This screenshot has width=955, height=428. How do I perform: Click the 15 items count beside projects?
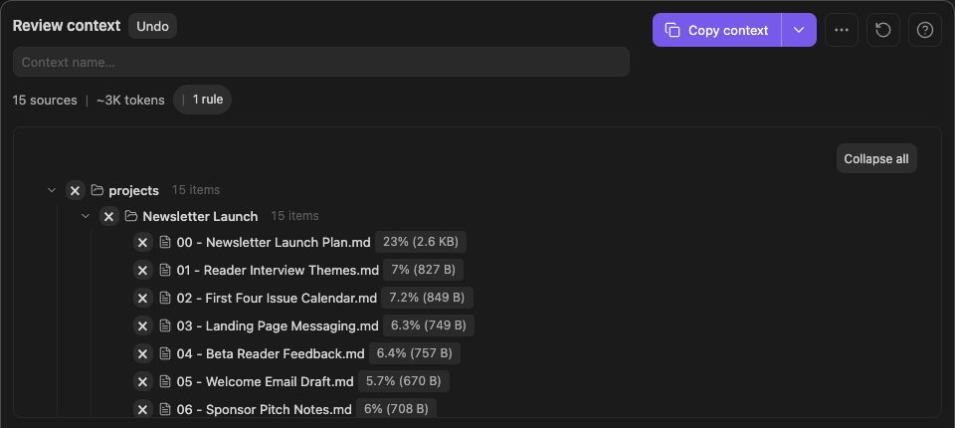pos(196,189)
